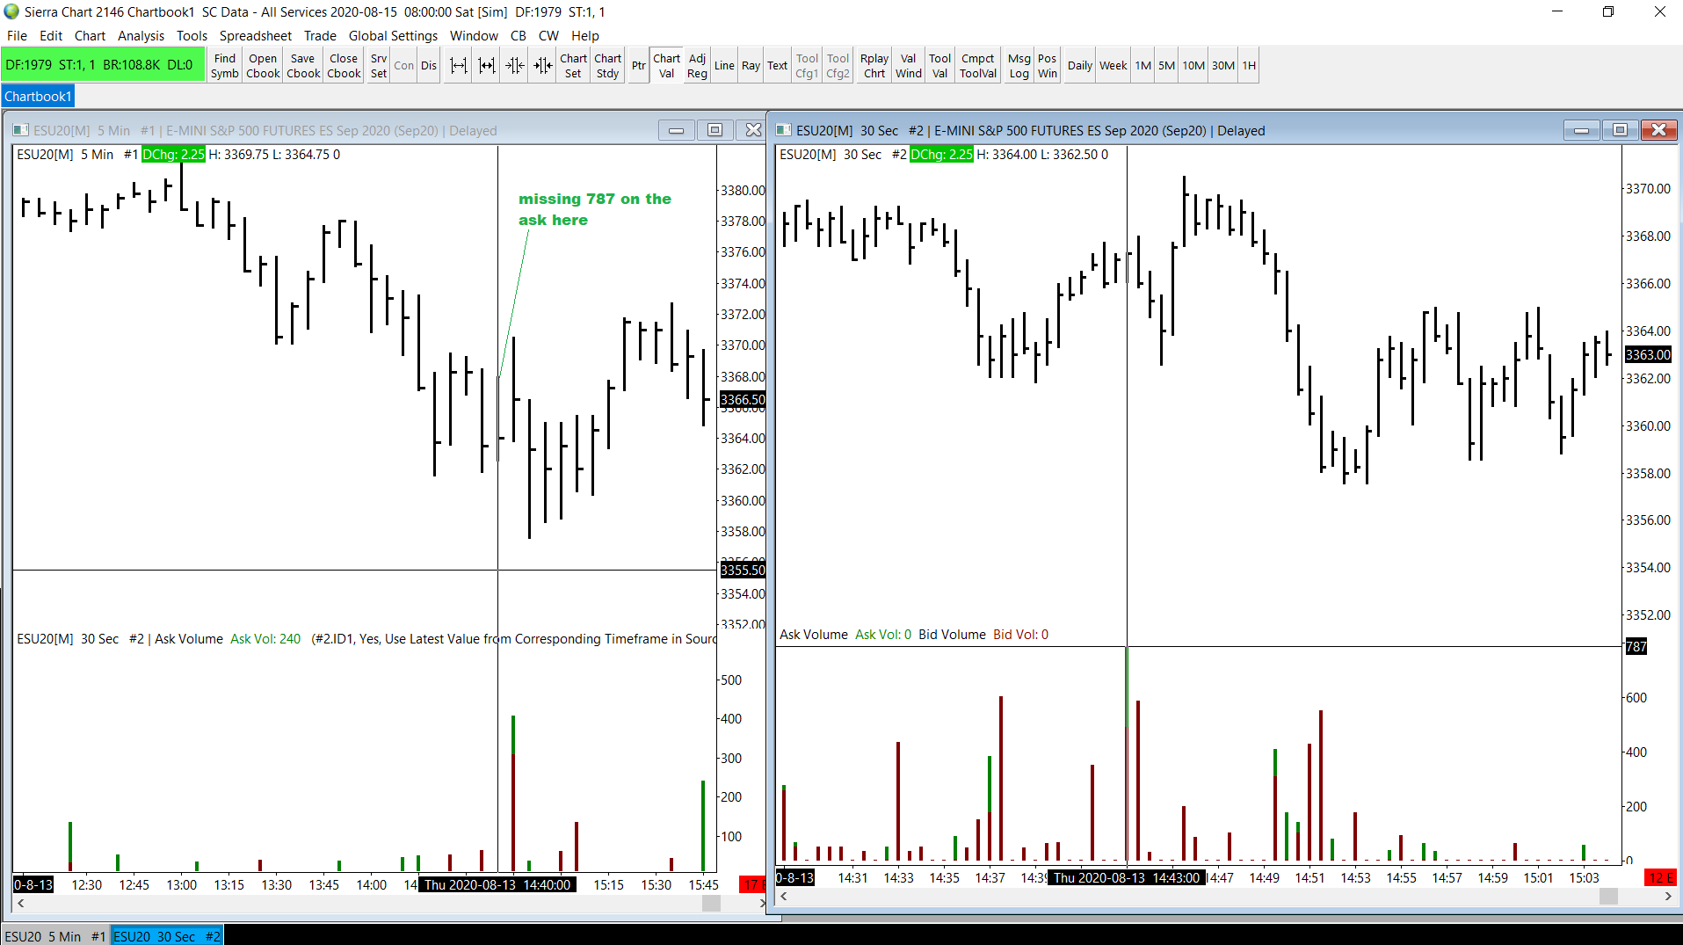Click the 'missing 787 on the ask here' annotation
The width and height of the screenshot is (1683, 945).
595,209
